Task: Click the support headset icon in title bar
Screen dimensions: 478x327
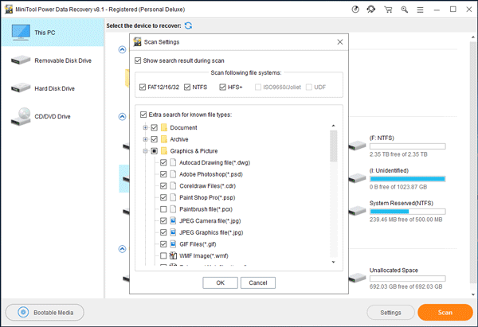Action: pos(371,10)
